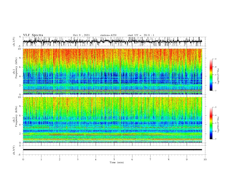This screenshot has width=231, height=179.
Task: Click the '5' volt tick on ch.3(V) axis
Action: [20, 145]
